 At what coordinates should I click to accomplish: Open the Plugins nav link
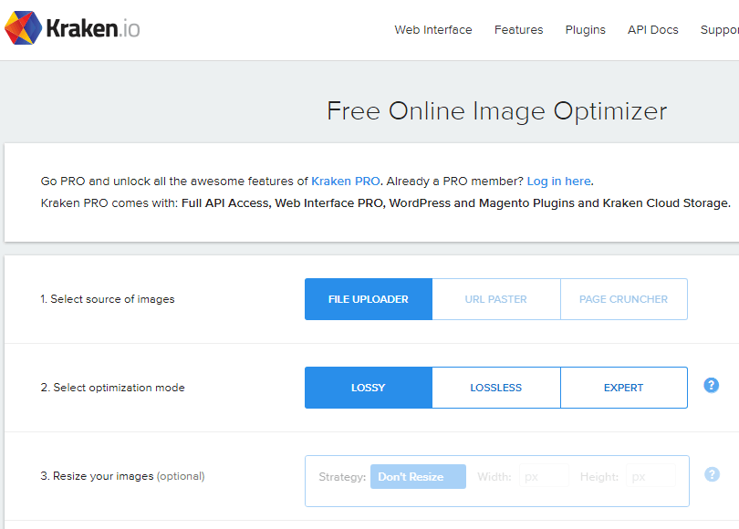click(x=585, y=30)
